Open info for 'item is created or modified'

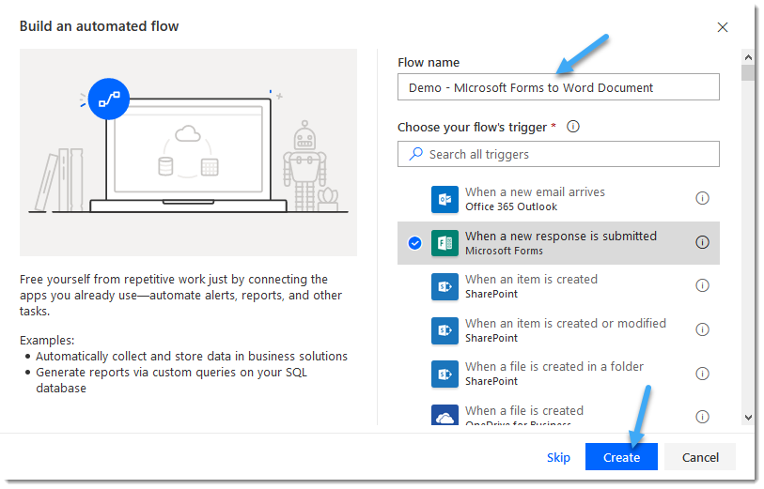tap(702, 329)
